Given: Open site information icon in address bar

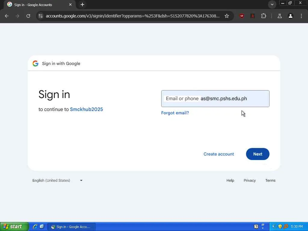Looking at the screenshot, I should point(41,16).
